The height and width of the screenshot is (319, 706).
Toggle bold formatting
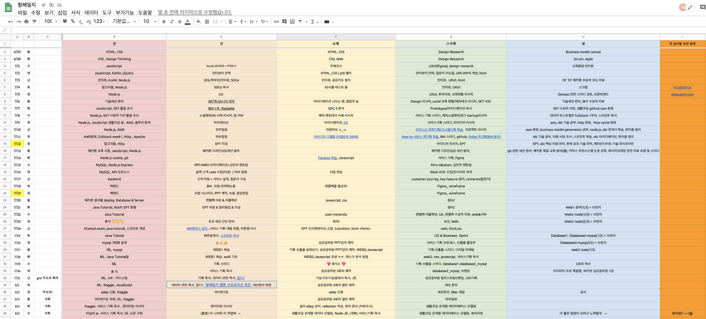click(x=164, y=22)
